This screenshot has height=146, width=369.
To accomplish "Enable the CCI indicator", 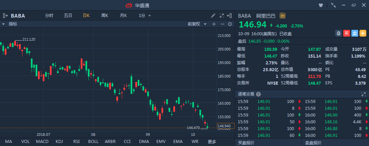I will pyautogui.click(x=127, y=142).
